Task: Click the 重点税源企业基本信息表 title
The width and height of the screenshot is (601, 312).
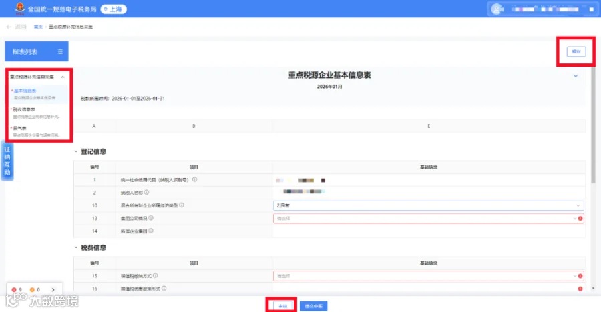Action: click(330, 75)
